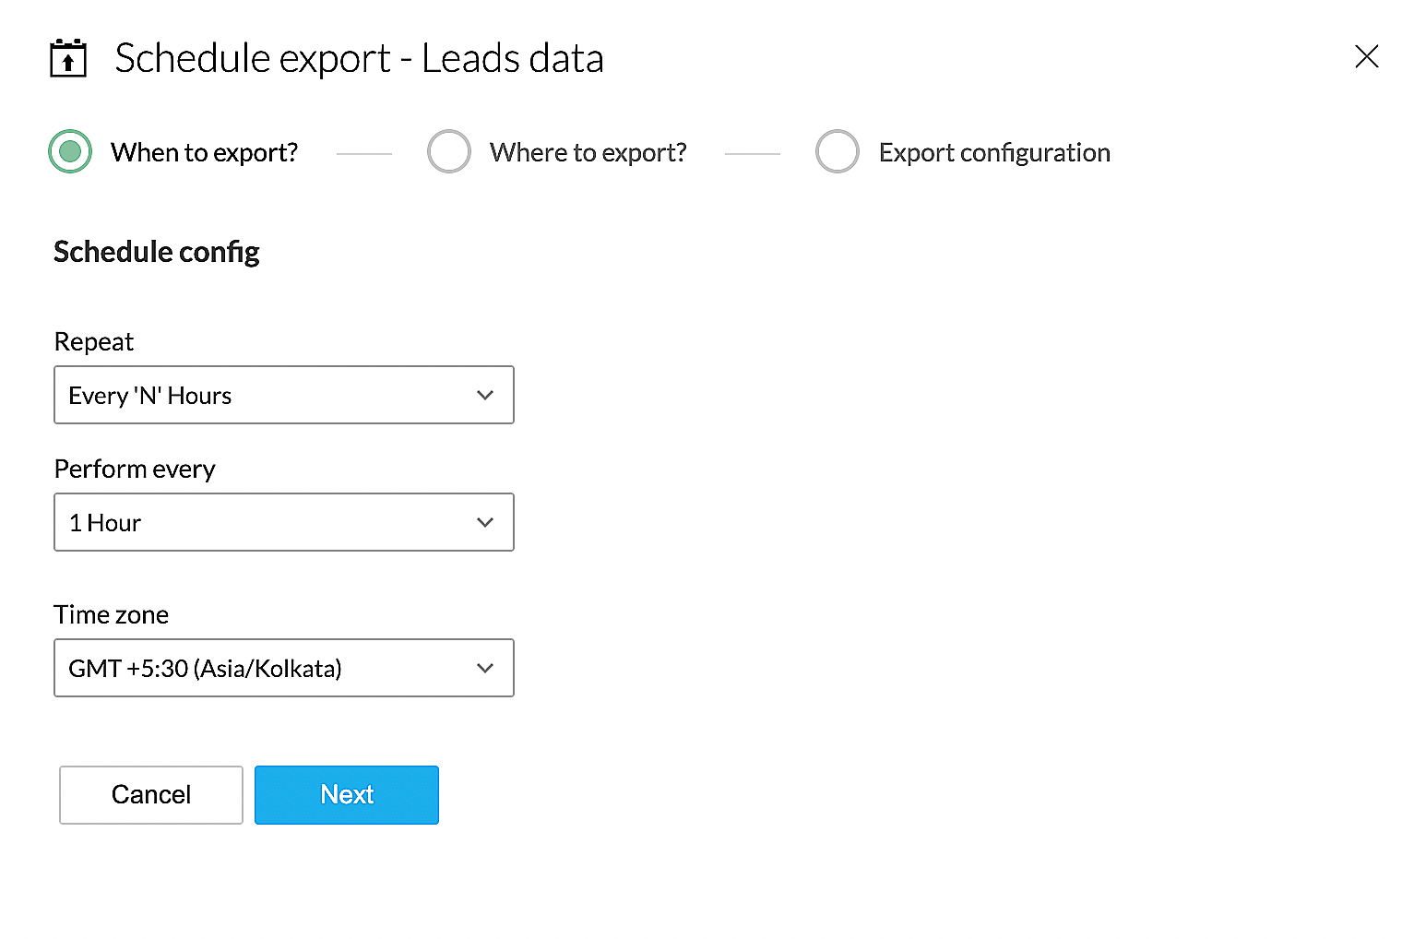Click the 'Schedule config' heading
The height and width of the screenshot is (939, 1402).
tap(157, 252)
